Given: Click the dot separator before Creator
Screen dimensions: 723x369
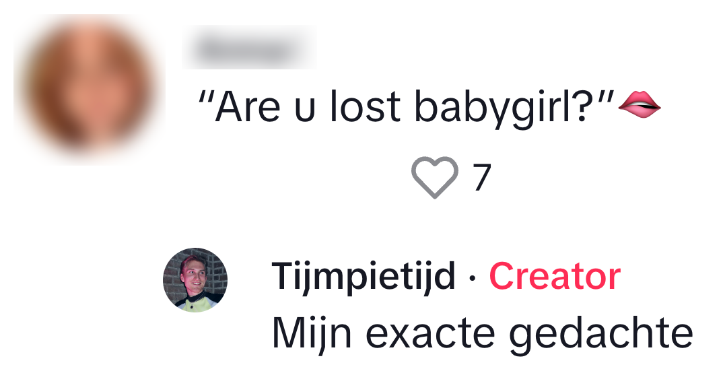Looking at the screenshot, I should (473, 277).
